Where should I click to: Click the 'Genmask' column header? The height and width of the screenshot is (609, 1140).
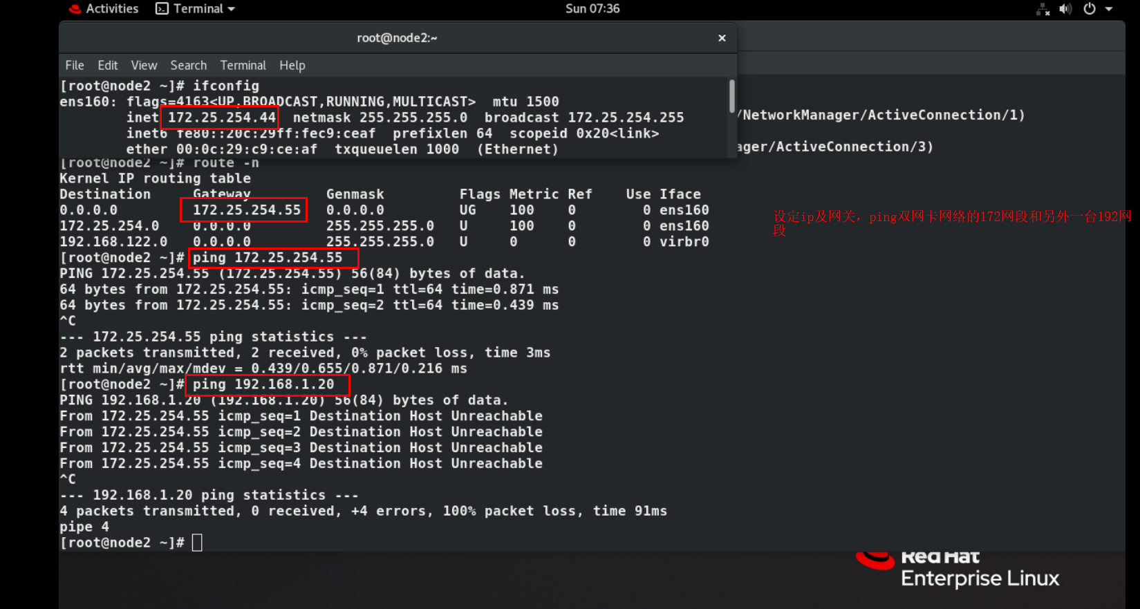point(355,194)
